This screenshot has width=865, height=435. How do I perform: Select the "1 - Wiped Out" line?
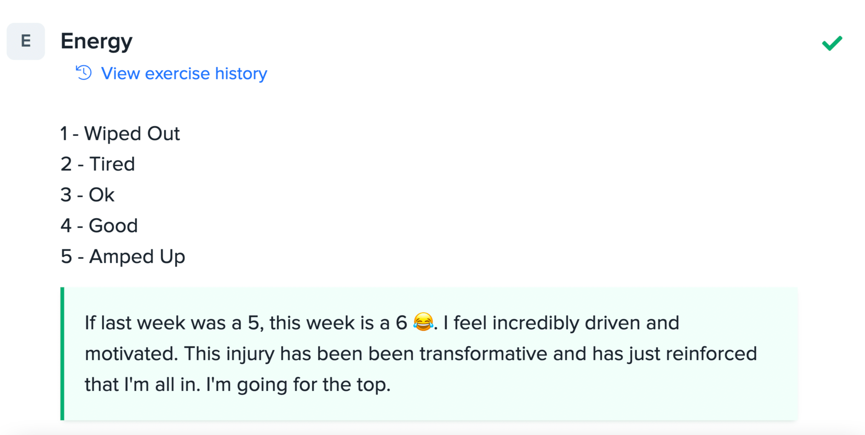pyautogui.click(x=120, y=134)
